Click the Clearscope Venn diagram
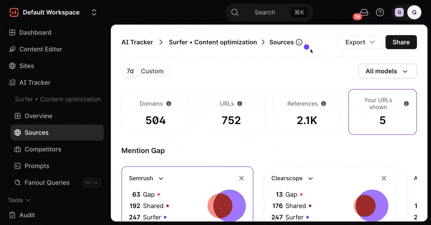431x225 pixels. click(x=371, y=206)
